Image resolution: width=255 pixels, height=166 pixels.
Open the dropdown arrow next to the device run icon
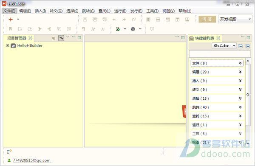[140, 29]
